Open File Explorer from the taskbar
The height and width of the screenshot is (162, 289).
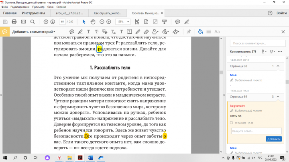pos(70,158)
